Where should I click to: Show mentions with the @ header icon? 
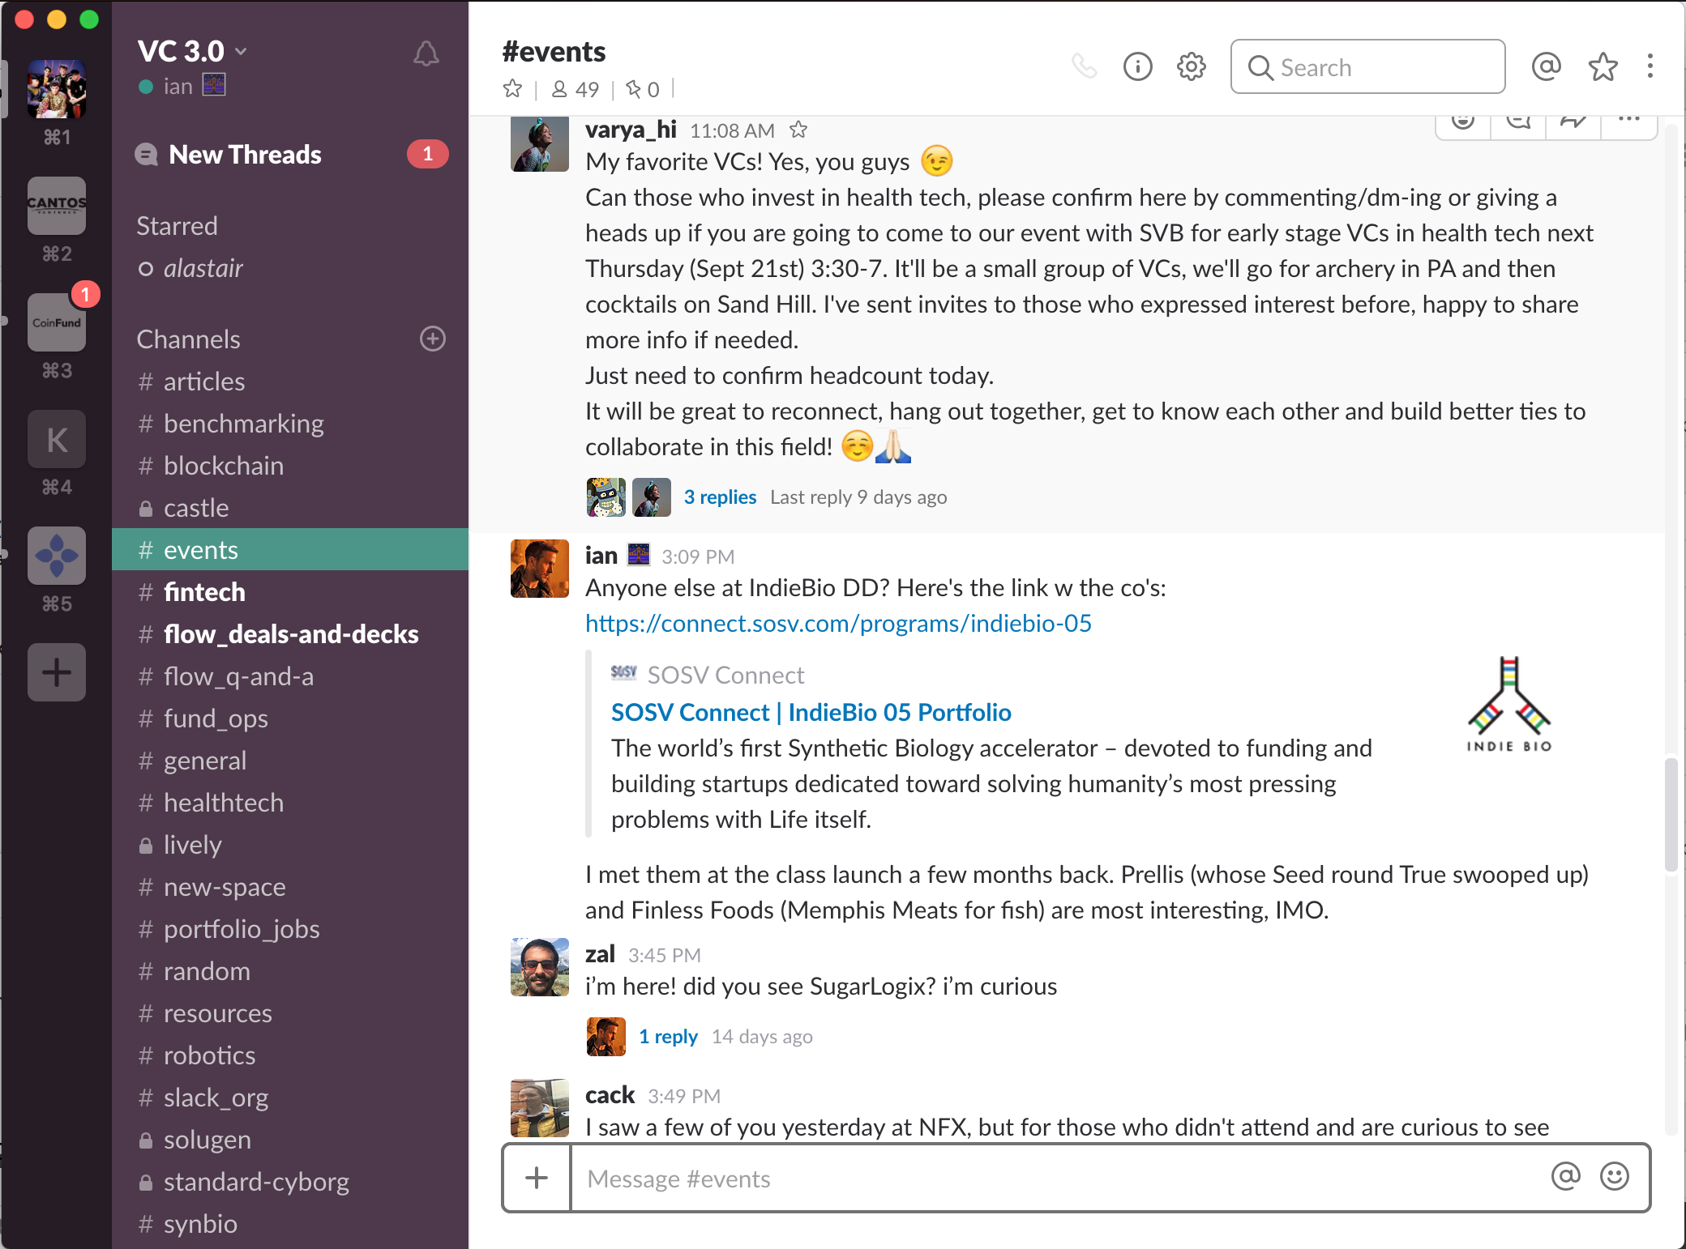tap(1546, 66)
